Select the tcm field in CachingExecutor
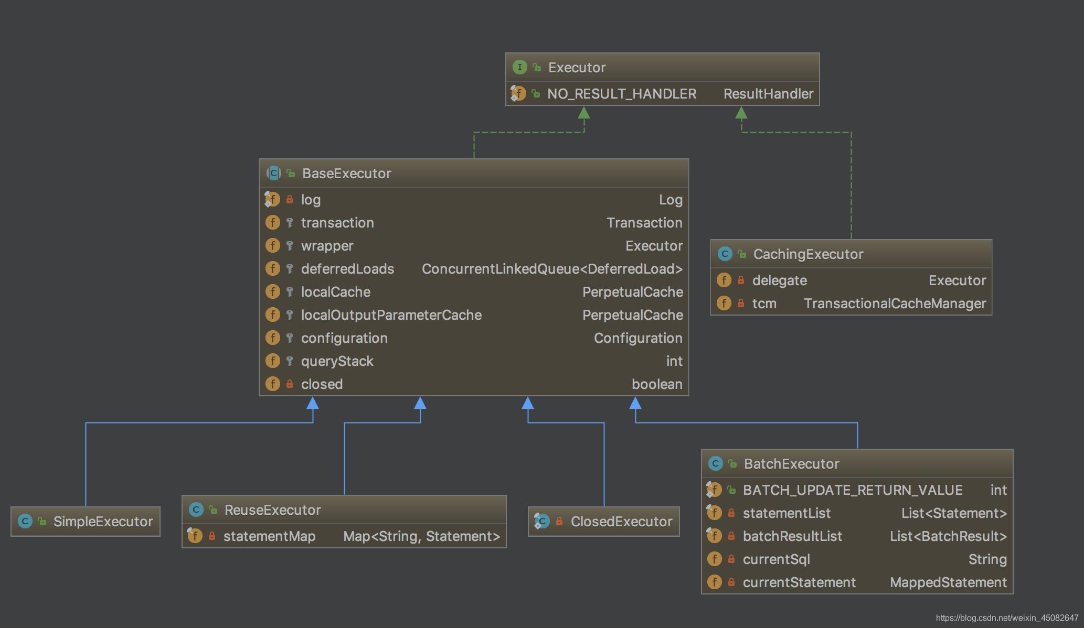1084x628 pixels. 764,304
